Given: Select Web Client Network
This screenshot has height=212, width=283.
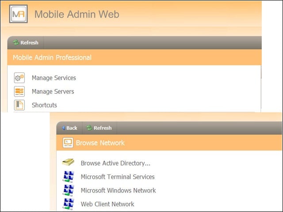Looking at the screenshot, I should point(107,204).
